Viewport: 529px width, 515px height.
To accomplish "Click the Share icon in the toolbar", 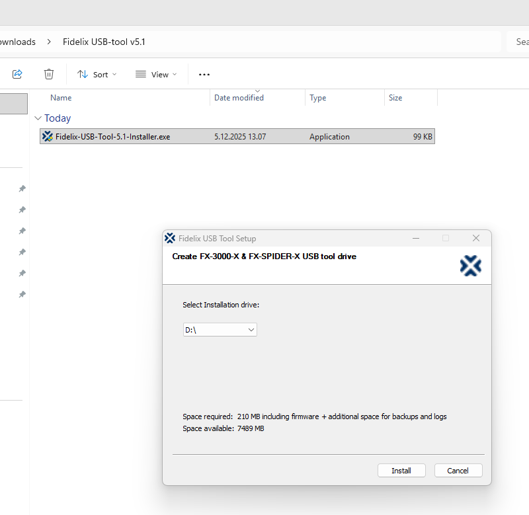I will pos(17,73).
